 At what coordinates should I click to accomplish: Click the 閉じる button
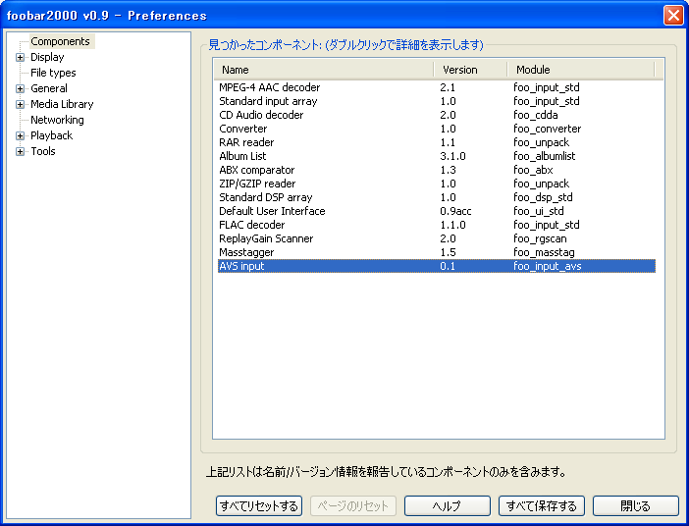point(635,505)
